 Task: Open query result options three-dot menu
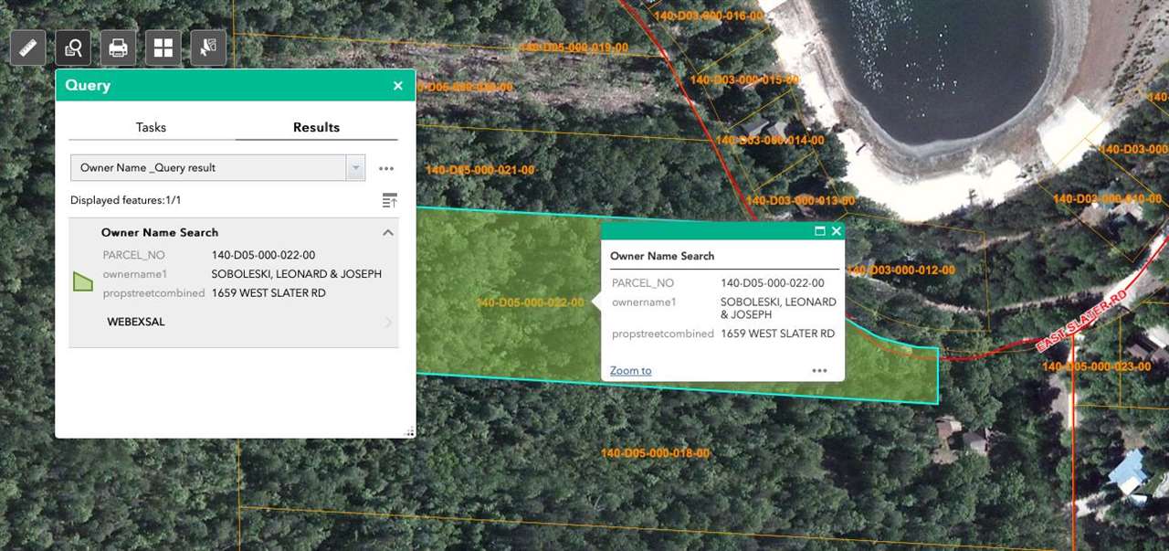pos(386,168)
